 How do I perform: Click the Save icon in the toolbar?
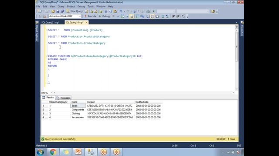pyautogui.click(x=58, y=11)
